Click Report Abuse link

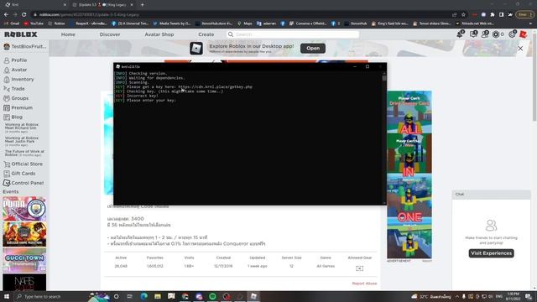(x=364, y=284)
